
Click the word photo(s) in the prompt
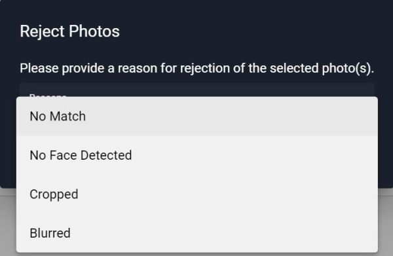[x=348, y=68]
